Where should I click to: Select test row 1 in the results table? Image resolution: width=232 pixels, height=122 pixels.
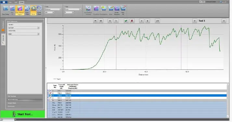tap(137, 91)
